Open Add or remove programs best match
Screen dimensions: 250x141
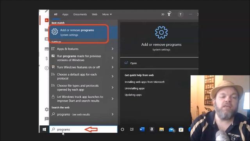coord(83,33)
